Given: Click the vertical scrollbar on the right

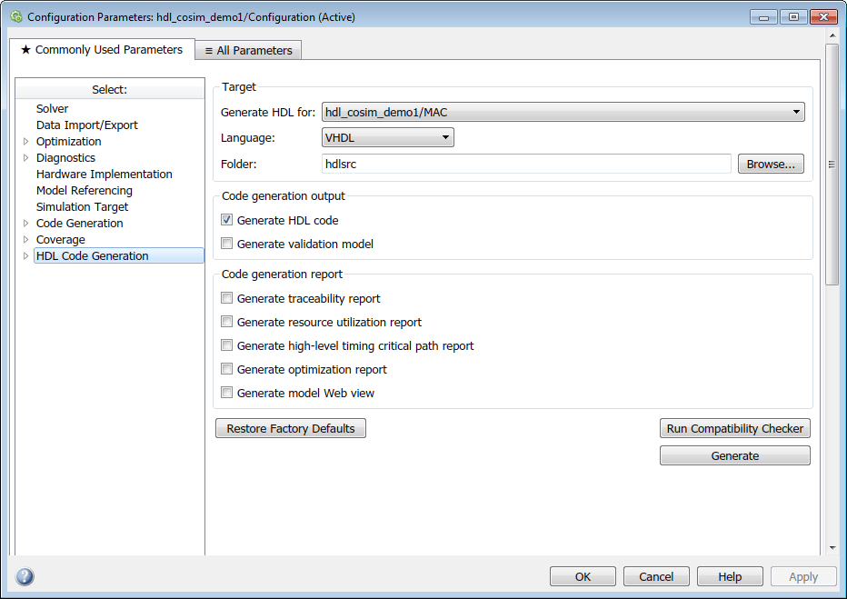Looking at the screenshot, I should 832,165.
